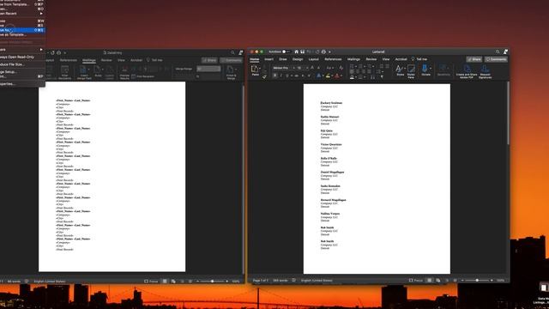Click Finish & Merge icon
549x309 pixels.
click(231, 72)
